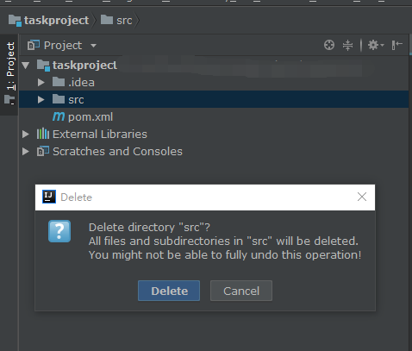This screenshot has height=351, width=412.
Task: Collapse the taskproject root tree node
Action: [x=26, y=66]
